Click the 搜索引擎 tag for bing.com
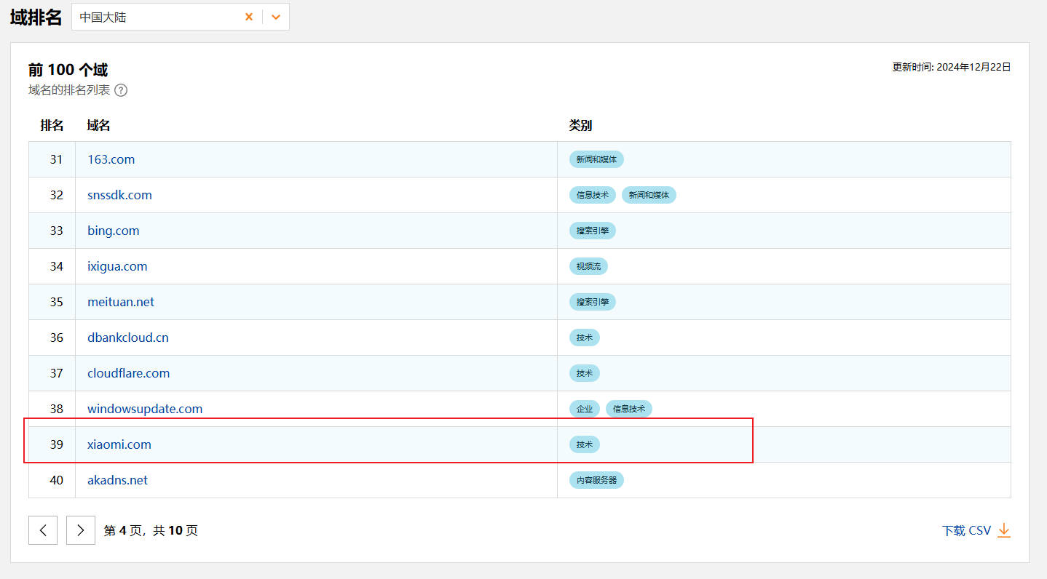Viewport: 1047px width, 579px height. point(592,231)
